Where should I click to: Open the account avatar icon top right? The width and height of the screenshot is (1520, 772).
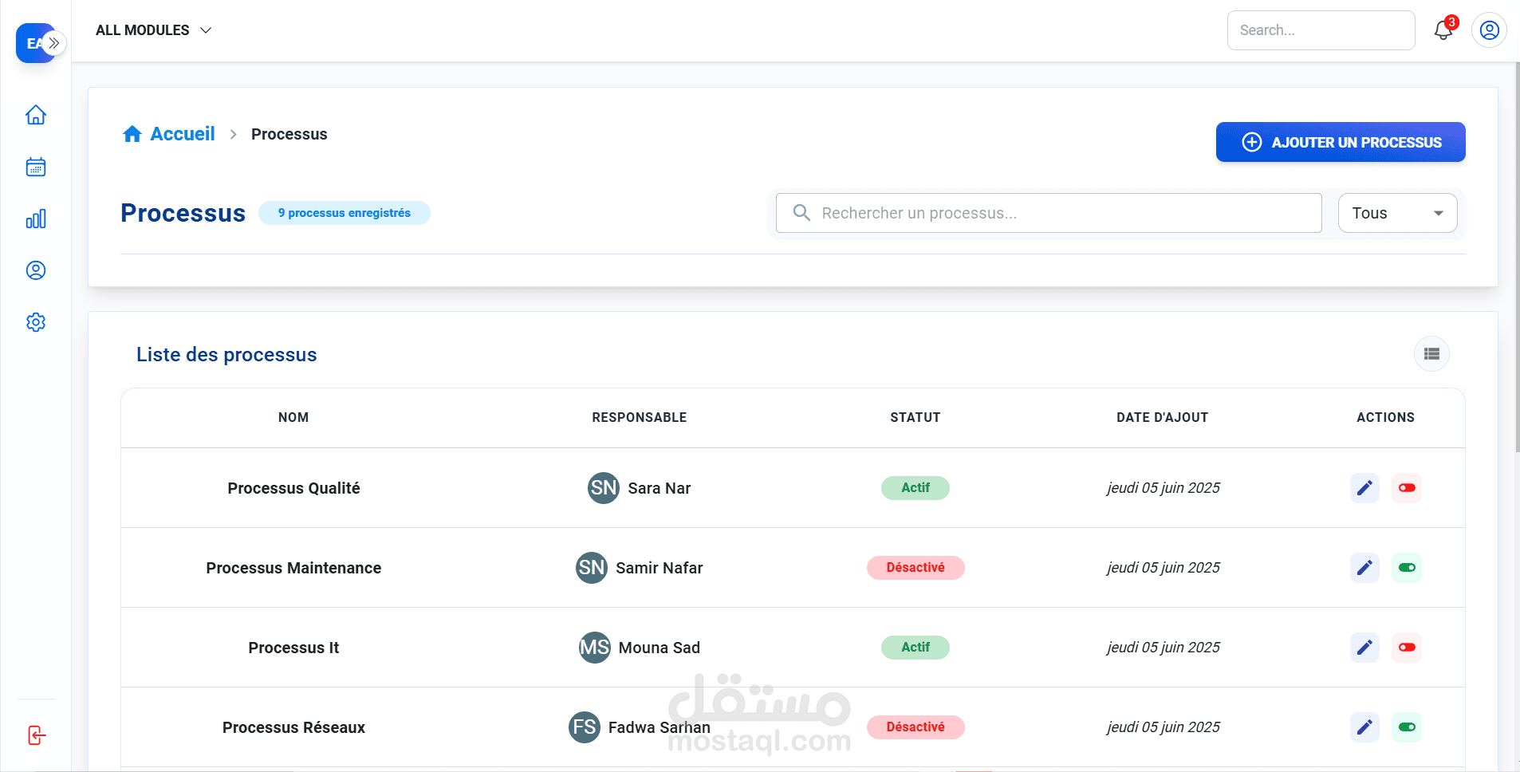(x=1489, y=30)
